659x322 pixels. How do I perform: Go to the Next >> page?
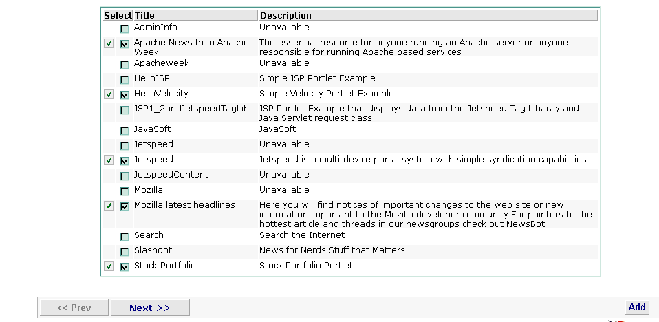(150, 308)
